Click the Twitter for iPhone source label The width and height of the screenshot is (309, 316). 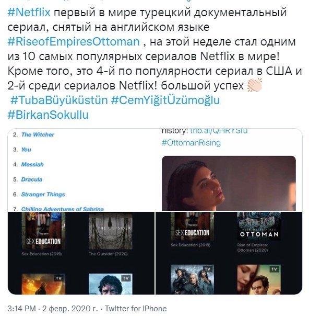pos(136,309)
